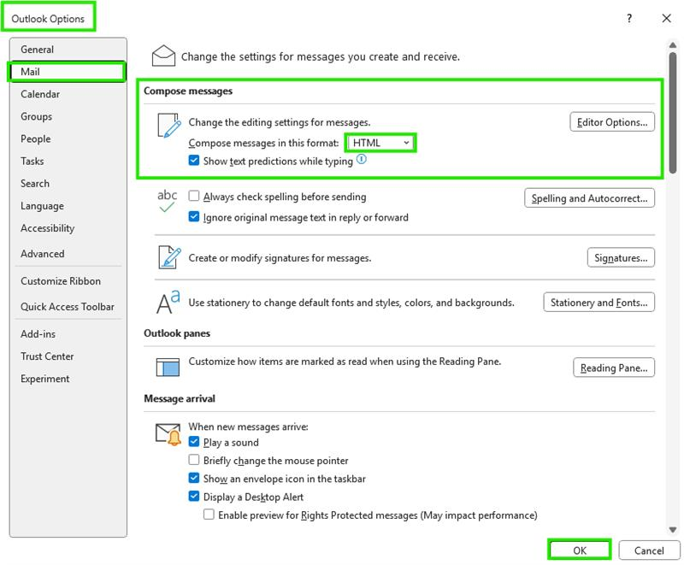Click the Signatures button
684x565 pixels.
coord(621,257)
